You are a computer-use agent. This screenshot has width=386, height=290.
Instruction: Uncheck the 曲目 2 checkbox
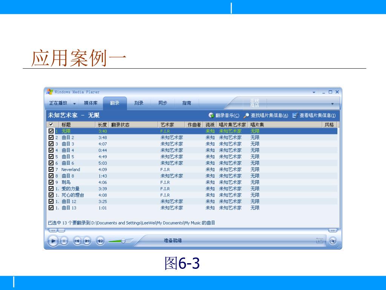(51, 137)
